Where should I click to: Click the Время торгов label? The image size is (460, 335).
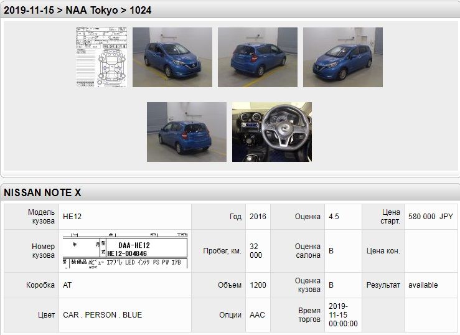309,314
